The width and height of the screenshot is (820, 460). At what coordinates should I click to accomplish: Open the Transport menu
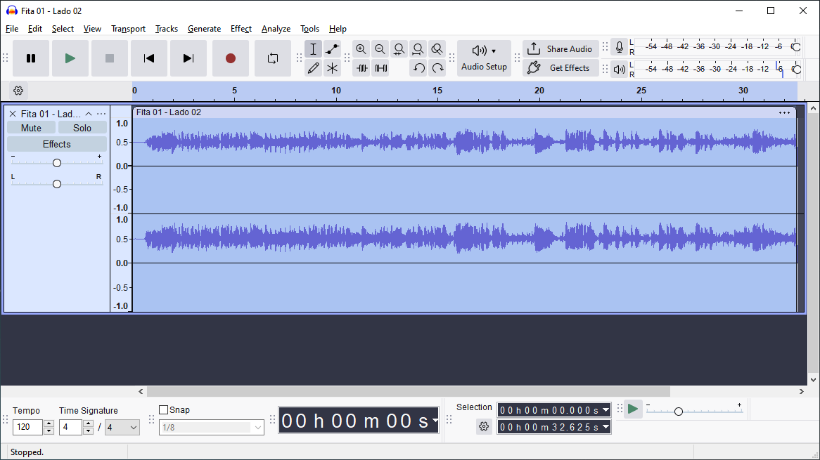(128, 29)
